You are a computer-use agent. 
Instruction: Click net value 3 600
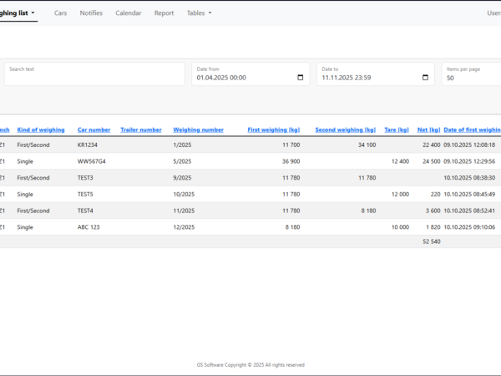click(433, 211)
